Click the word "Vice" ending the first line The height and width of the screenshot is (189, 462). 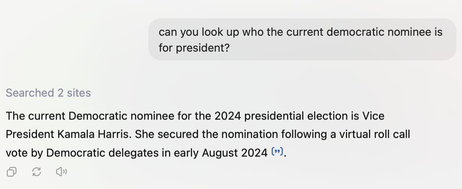[373, 116]
